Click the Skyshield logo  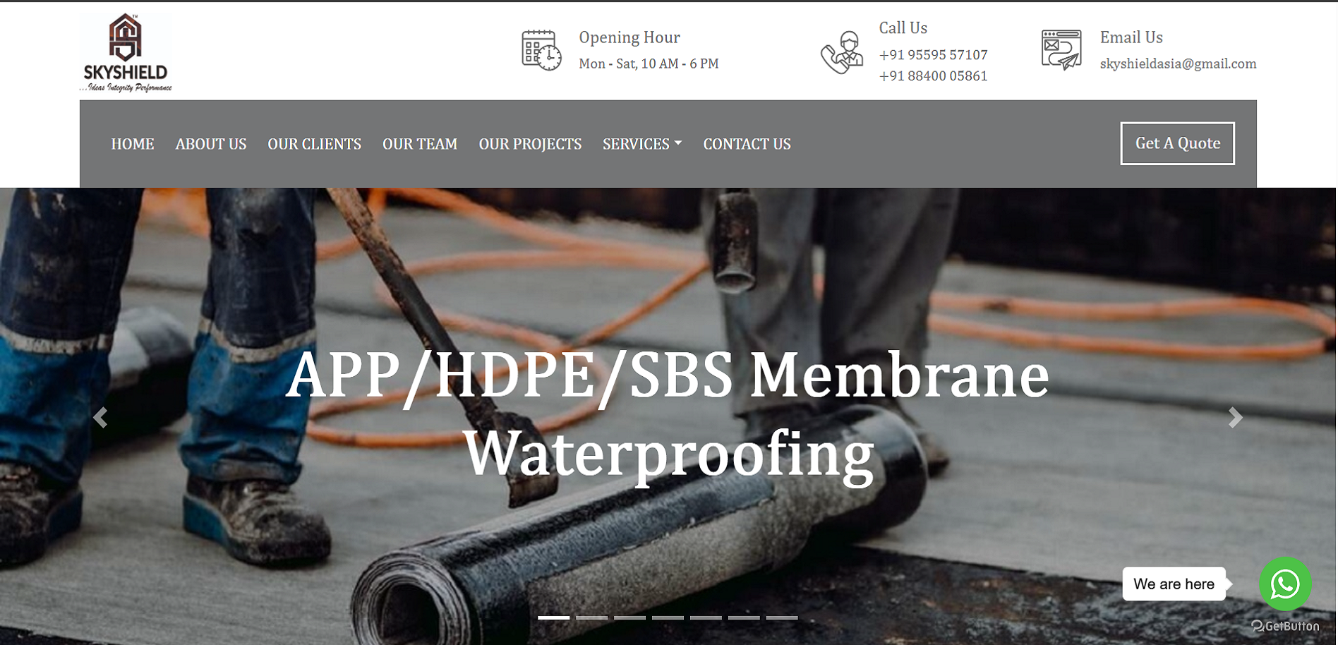click(x=126, y=52)
